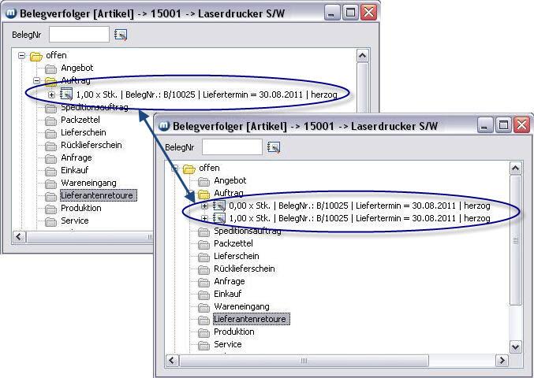Image resolution: width=534 pixels, height=378 pixels.
Task: Click the search icon beside the front window's BelegNr field
Action: [274, 147]
